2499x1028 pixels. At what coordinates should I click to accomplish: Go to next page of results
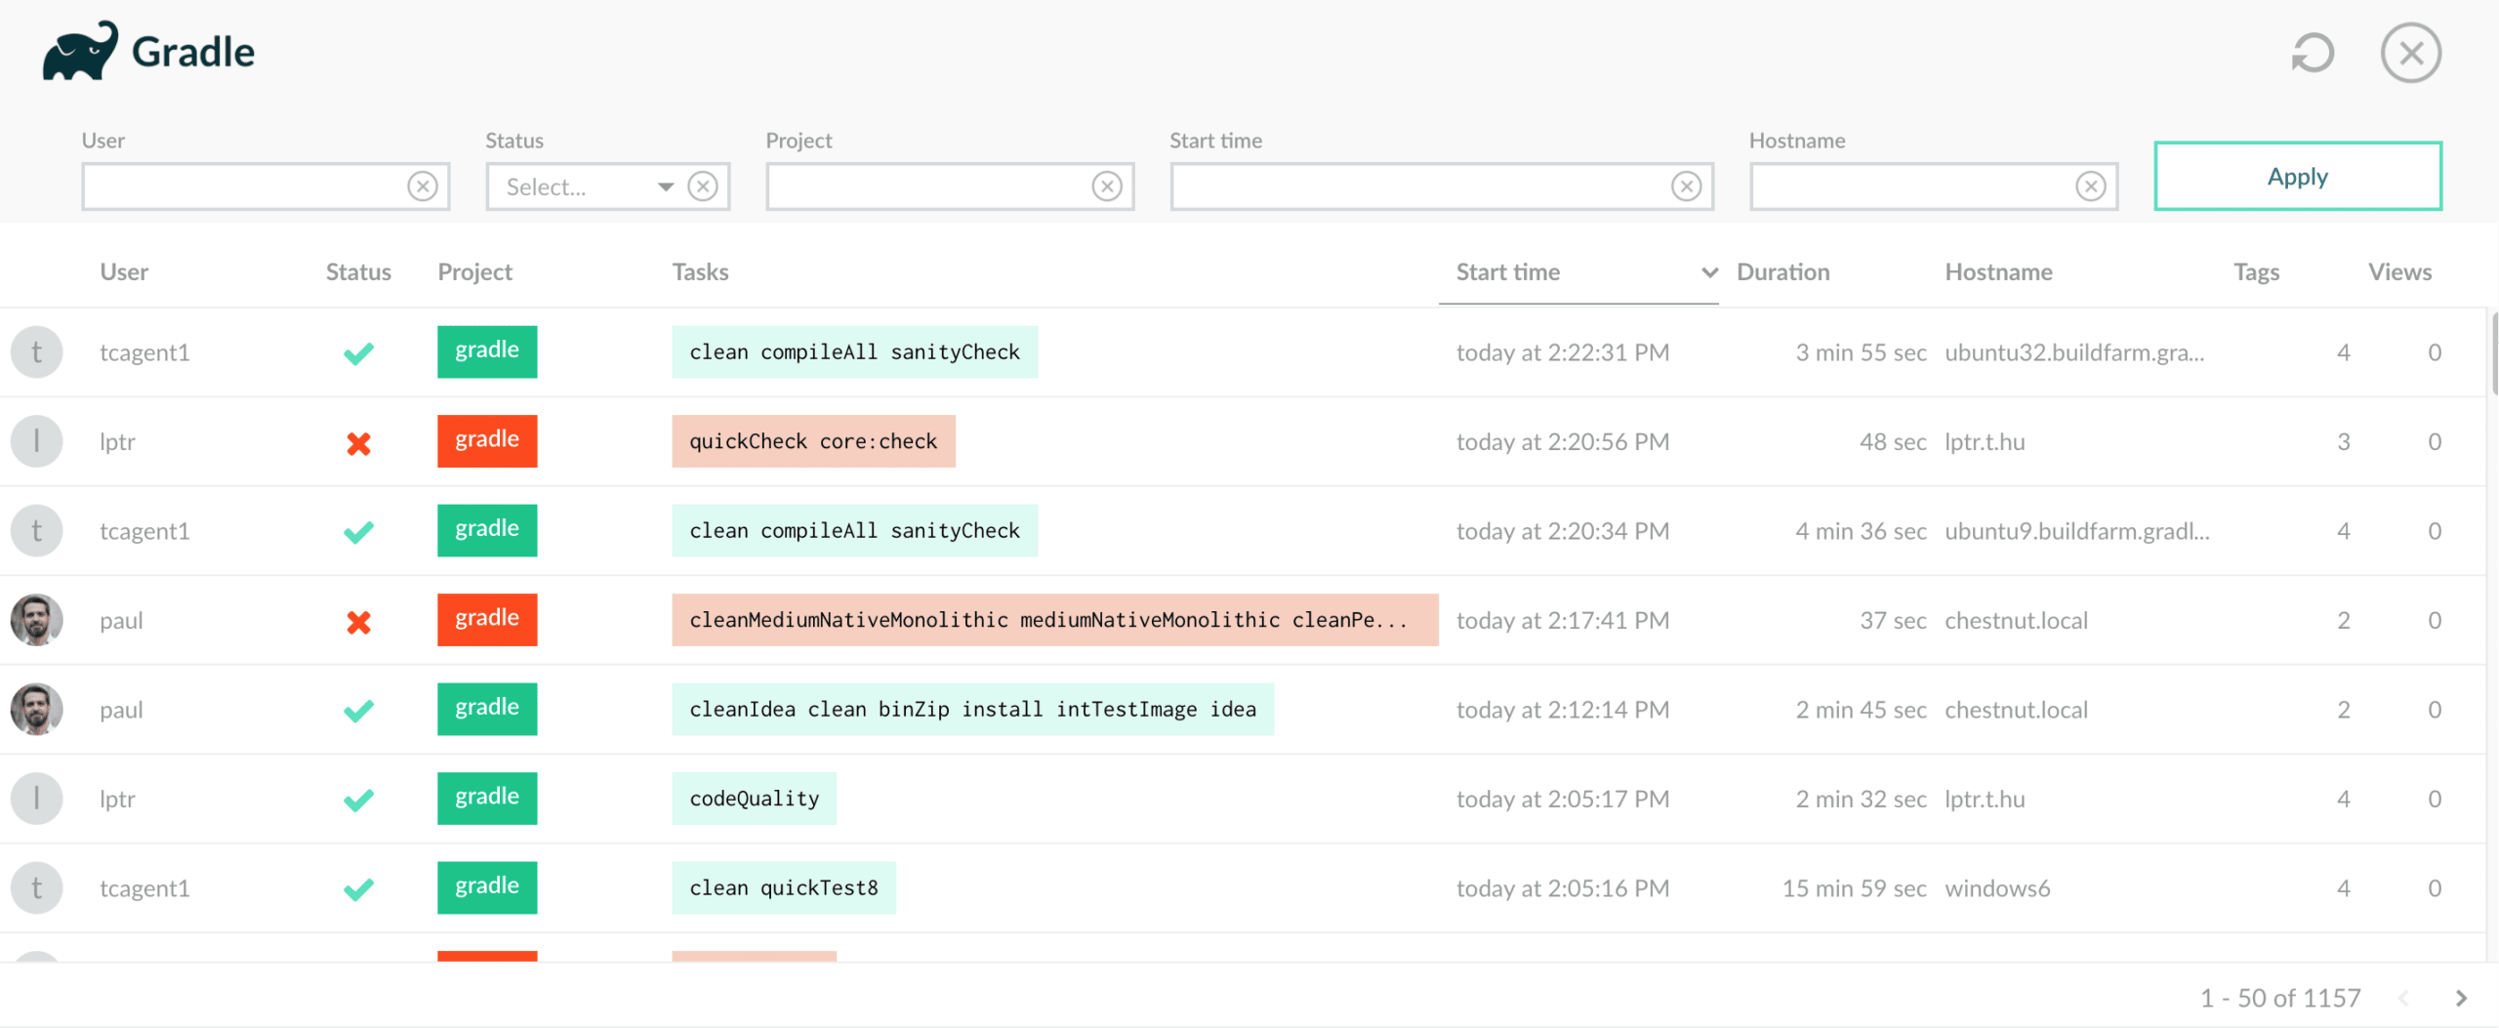pos(2461,998)
